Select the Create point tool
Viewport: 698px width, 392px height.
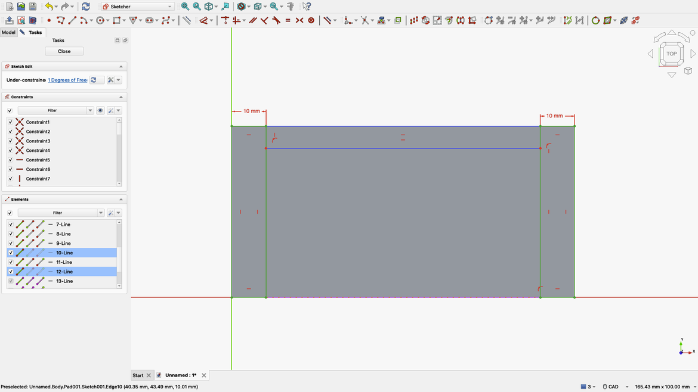tap(49, 18)
